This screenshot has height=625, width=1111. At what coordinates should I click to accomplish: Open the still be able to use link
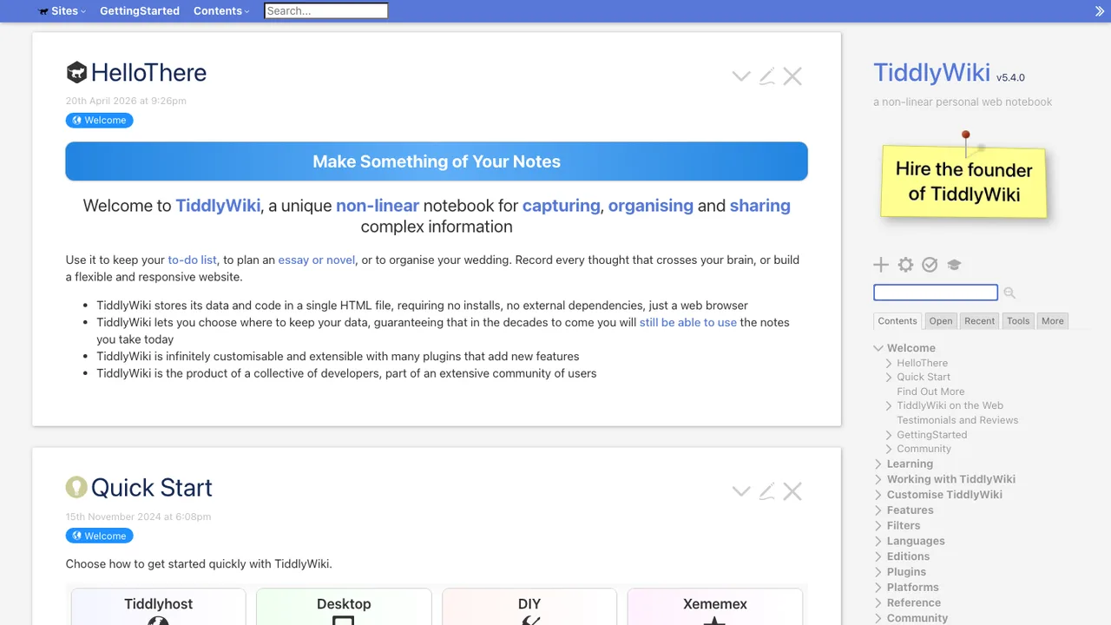click(688, 322)
